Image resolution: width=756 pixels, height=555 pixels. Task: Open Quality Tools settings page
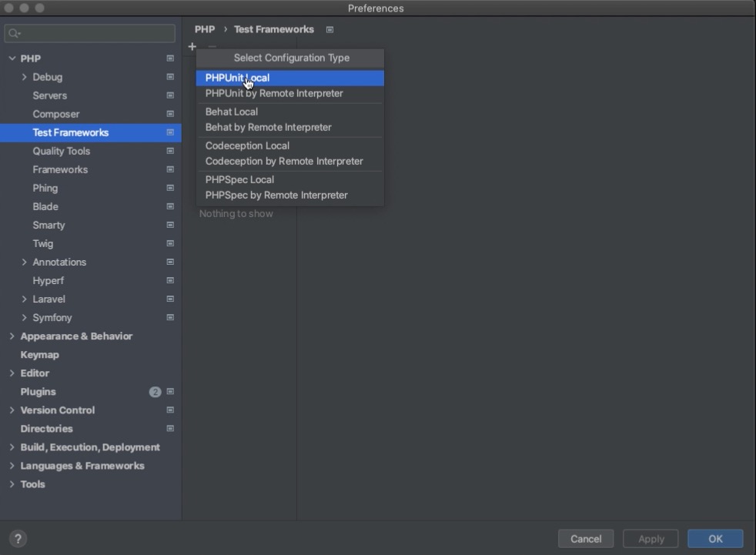click(x=91, y=151)
